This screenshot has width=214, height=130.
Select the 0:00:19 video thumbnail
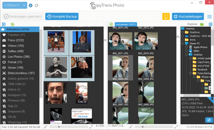point(82,93)
